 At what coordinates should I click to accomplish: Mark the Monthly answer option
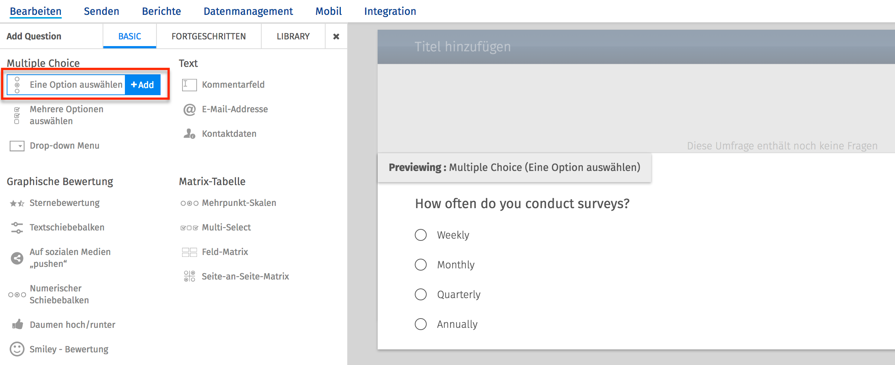pyautogui.click(x=420, y=265)
